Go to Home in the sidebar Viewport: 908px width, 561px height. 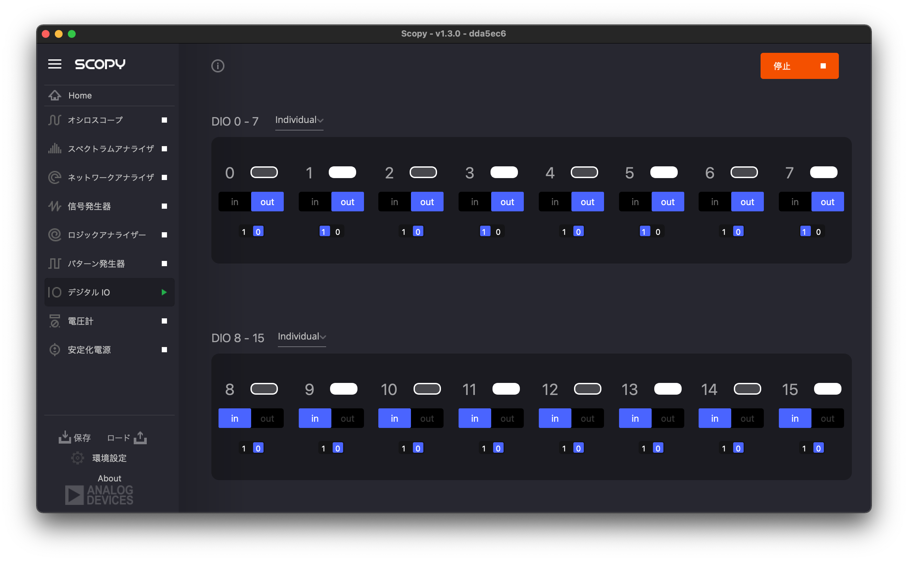[x=109, y=95]
